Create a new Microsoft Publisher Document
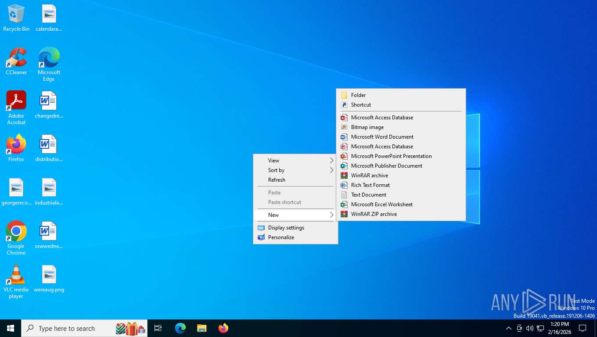The height and width of the screenshot is (337, 597). click(401, 166)
